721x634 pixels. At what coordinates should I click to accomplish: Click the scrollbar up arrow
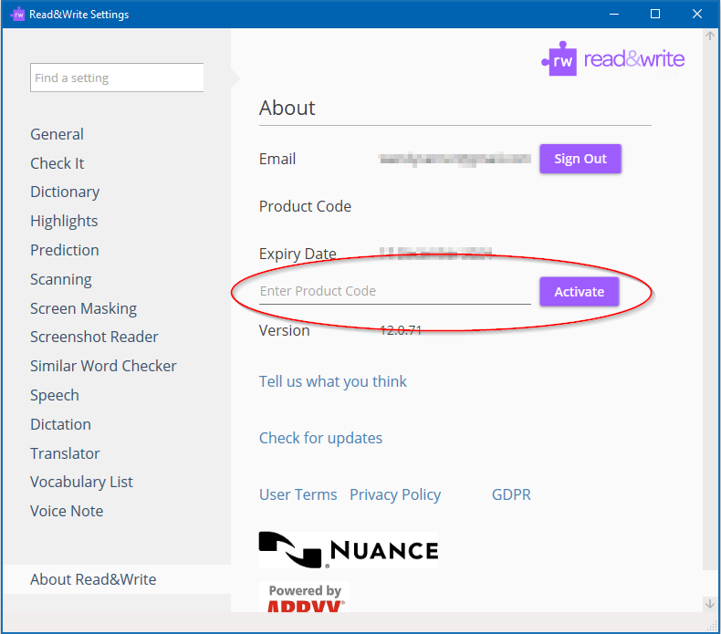point(710,36)
